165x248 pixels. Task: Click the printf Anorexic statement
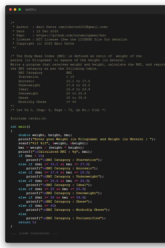coord(62,168)
